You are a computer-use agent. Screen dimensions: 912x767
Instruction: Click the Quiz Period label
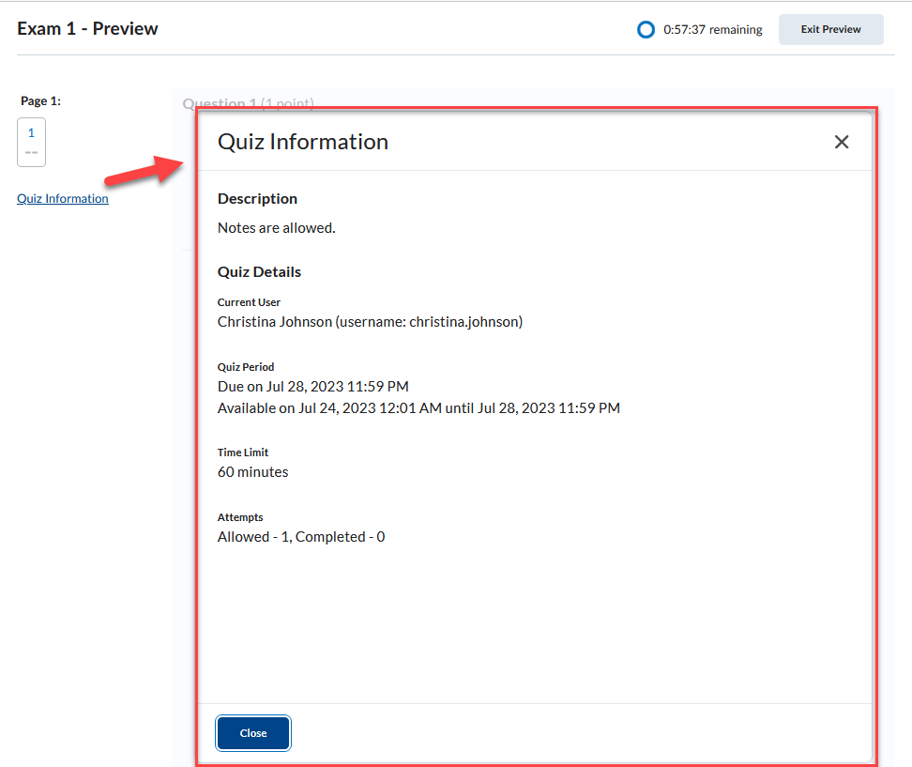pyautogui.click(x=246, y=367)
